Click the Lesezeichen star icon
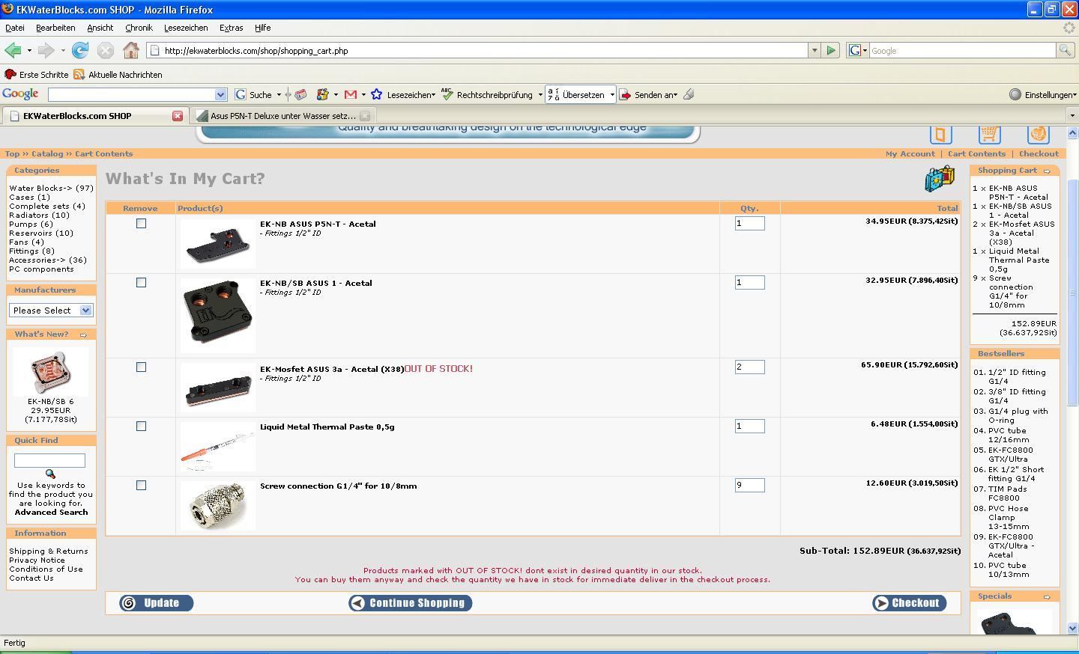 [x=376, y=95]
